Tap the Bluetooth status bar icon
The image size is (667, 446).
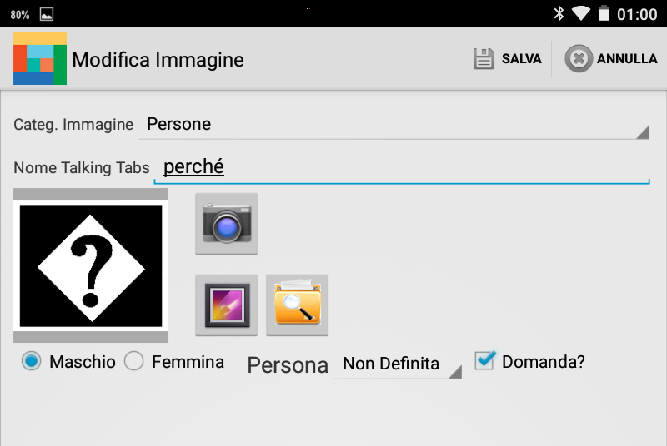coord(558,13)
